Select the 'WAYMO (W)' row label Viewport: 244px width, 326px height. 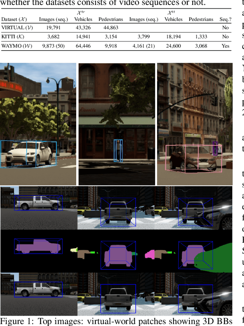click(x=17, y=46)
